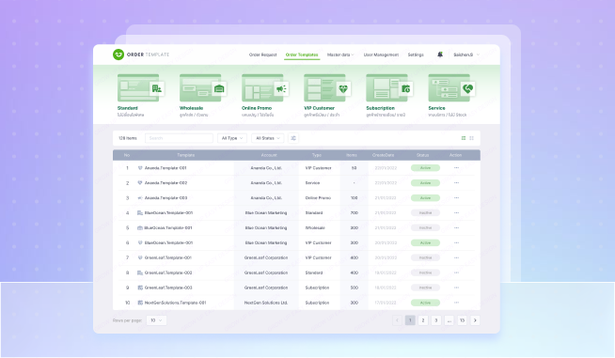
Task: Open the rows per page dropdown
Action: [156, 320]
